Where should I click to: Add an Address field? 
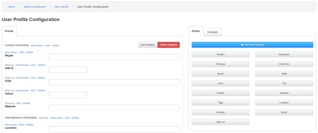coord(284,93)
